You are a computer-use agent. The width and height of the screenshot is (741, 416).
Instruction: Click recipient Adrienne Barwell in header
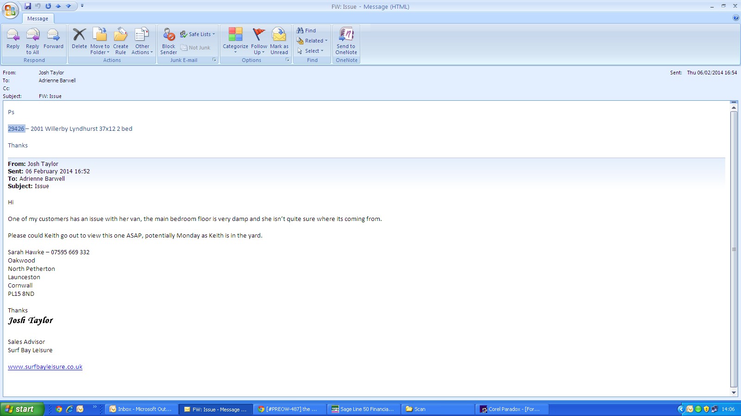[57, 80]
